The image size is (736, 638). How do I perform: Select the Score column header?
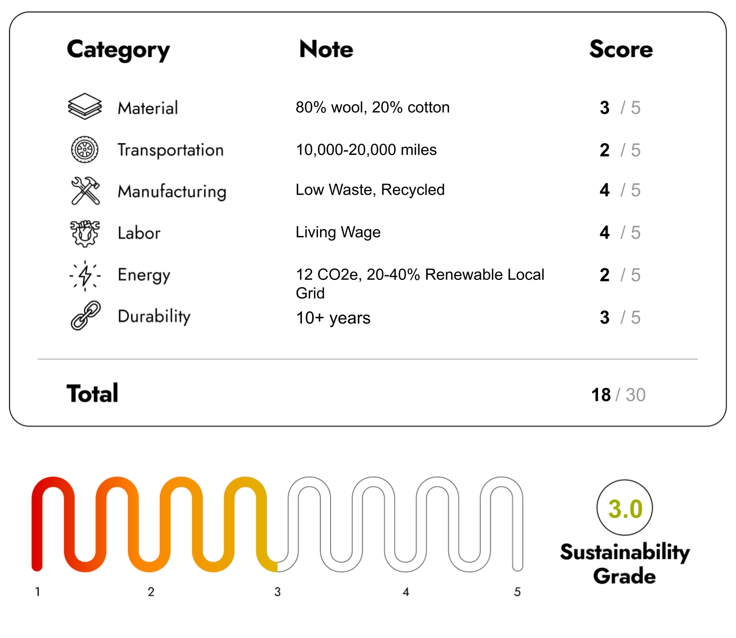620,49
